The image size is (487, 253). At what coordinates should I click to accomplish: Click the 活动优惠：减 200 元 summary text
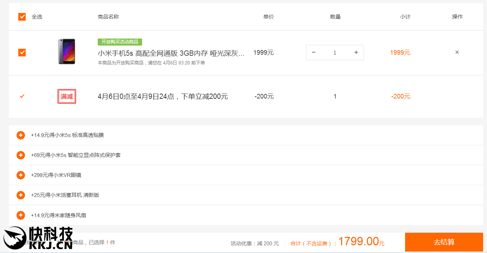pos(255,243)
